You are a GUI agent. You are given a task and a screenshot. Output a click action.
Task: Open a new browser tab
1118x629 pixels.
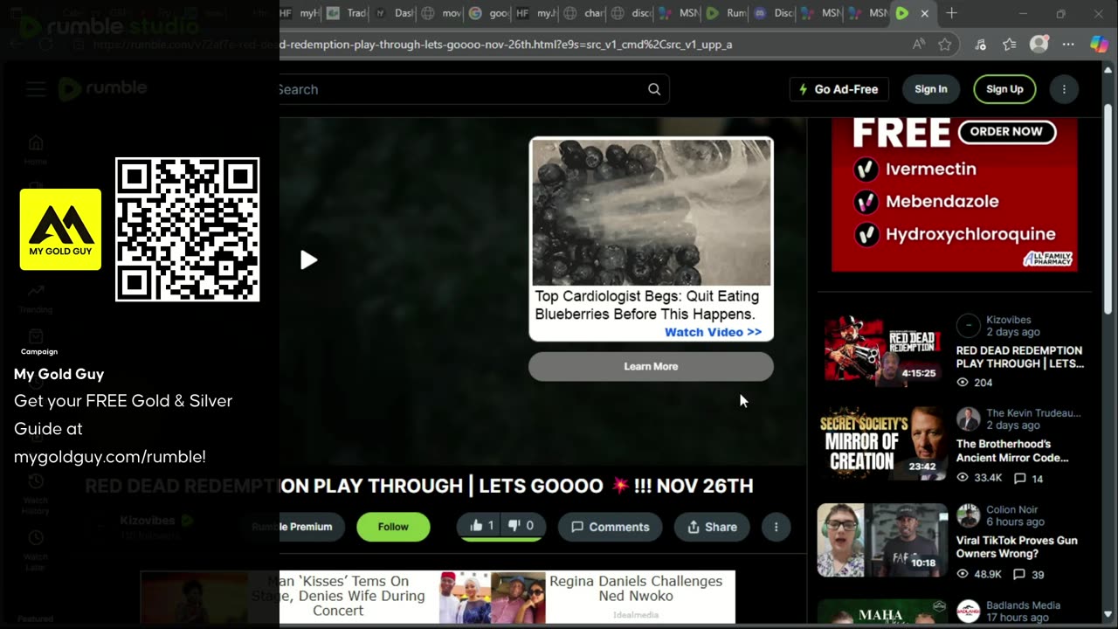coord(951,13)
